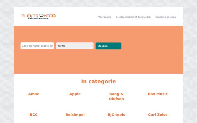Image resolution: width=197 pixels, height=123 pixels.
Task: Open the Bax Music category
Action: [158, 94]
